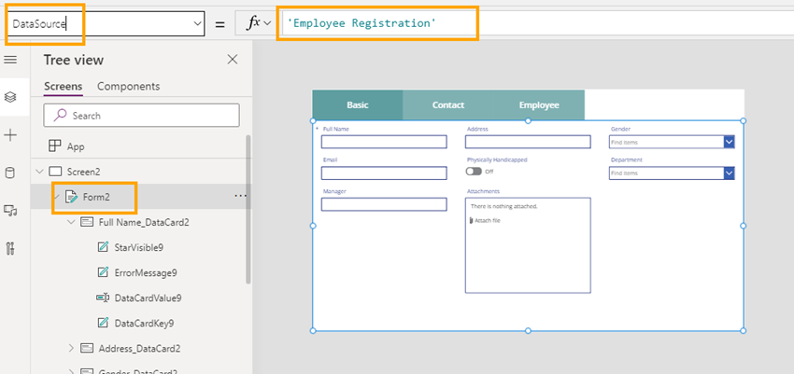Image resolution: width=794 pixels, height=374 pixels.
Task: Click the Email input field
Action: point(384,173)
